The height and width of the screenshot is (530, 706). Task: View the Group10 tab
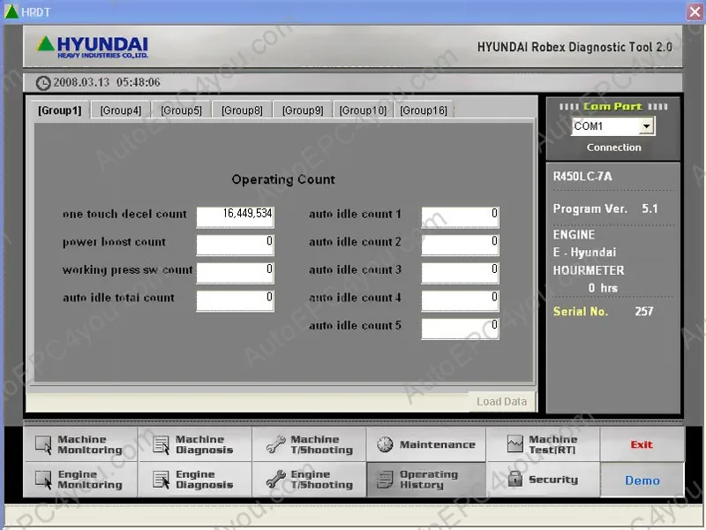[x=363, y=110]
